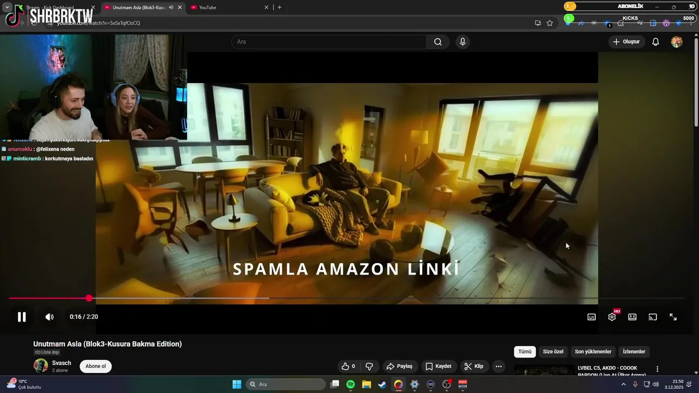Open the Windows Start menu
699x393 pixels.
237,384
